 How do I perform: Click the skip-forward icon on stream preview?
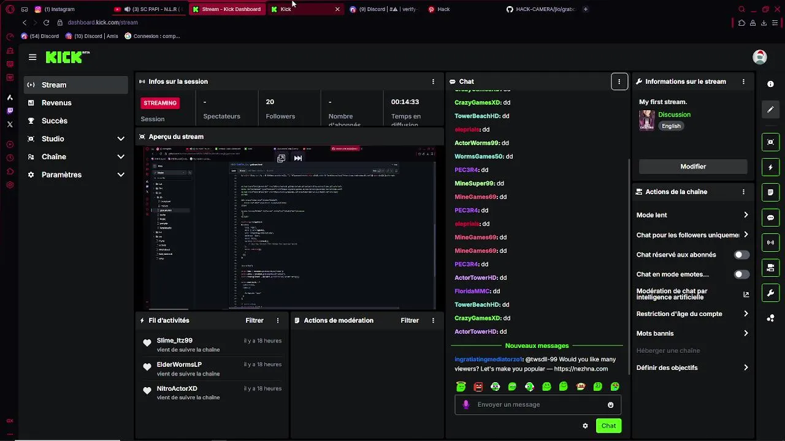298,158
